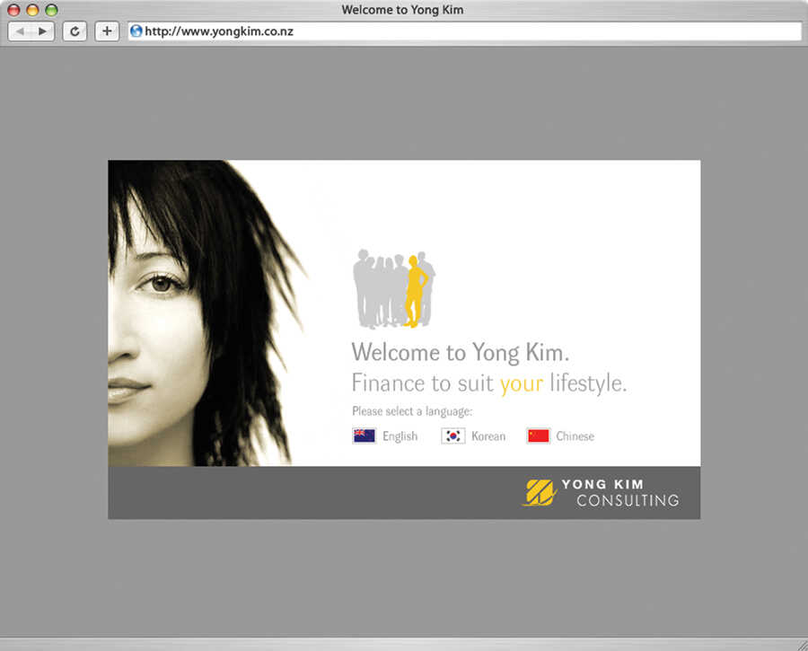The image size is (808, 651).
Task: Minimize the window with the yellow button
Action: tap(32, 10)
